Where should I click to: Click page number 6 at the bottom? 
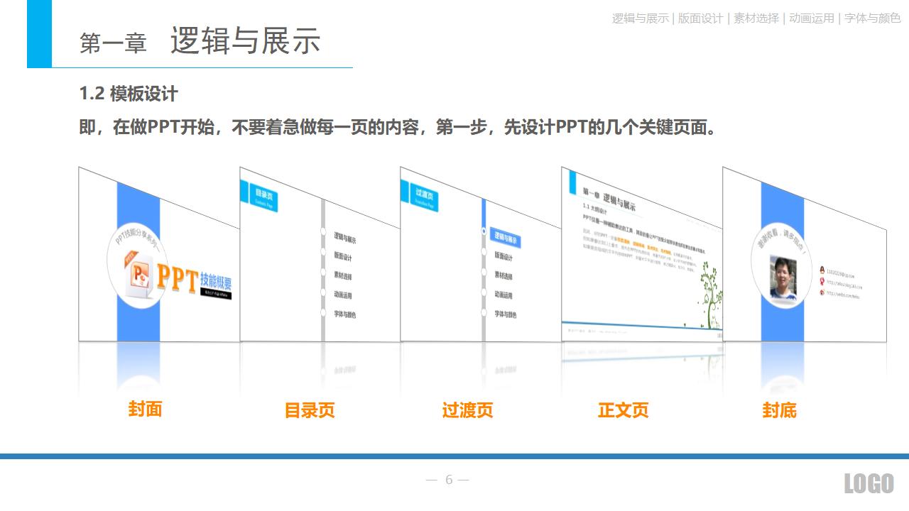coord(447,480)
